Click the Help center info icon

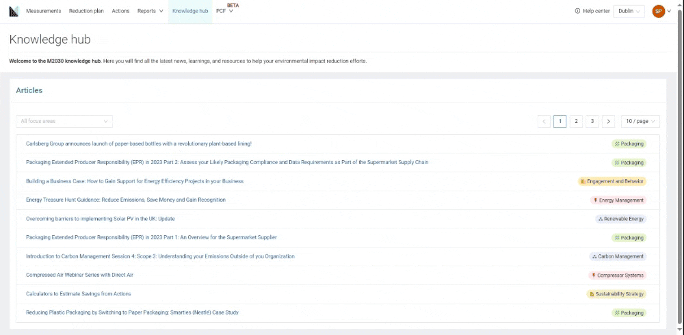click(x=577, y=11)
